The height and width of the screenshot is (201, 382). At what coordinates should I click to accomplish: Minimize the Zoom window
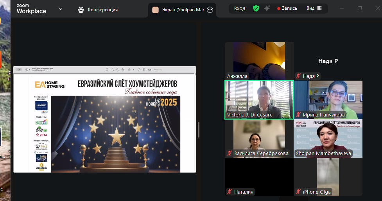coord(342,9)
